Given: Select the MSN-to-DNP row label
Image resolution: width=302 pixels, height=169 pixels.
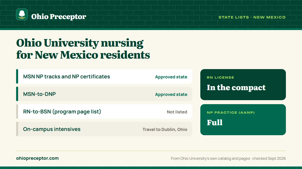Looking at the screenshot, I should tap(40, 94).
